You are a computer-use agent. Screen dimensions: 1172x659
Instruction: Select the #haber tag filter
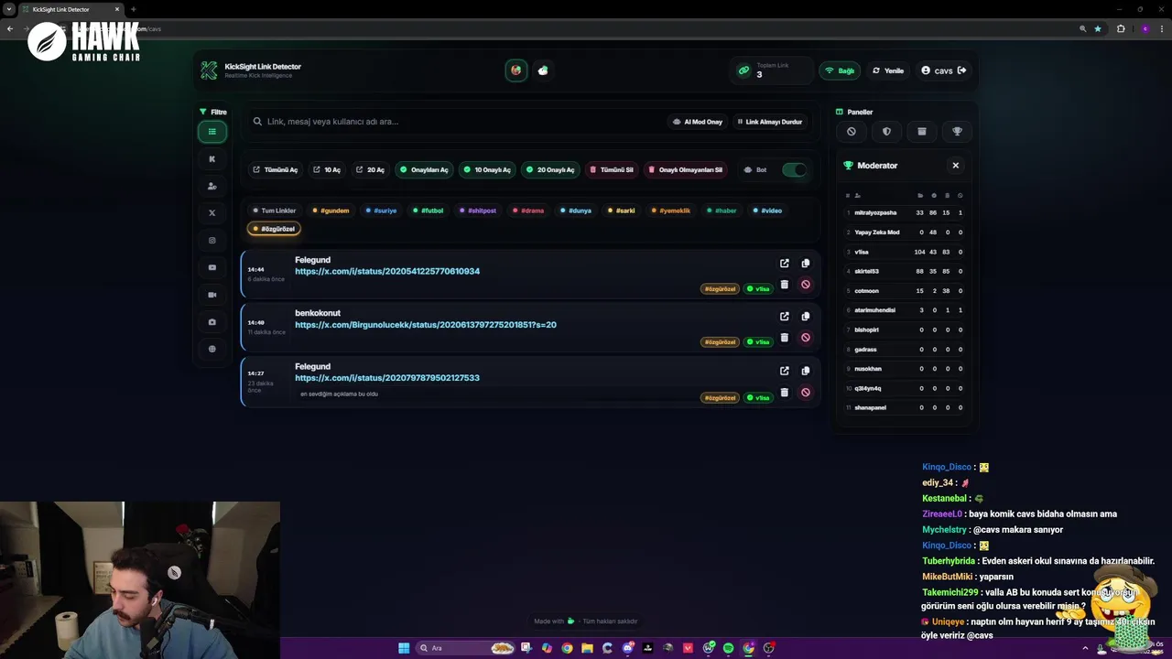[x=722, y=211]
